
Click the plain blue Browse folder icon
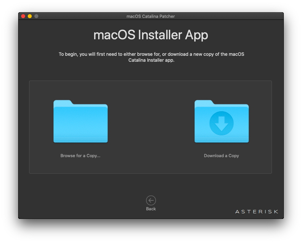coord(81,121)
